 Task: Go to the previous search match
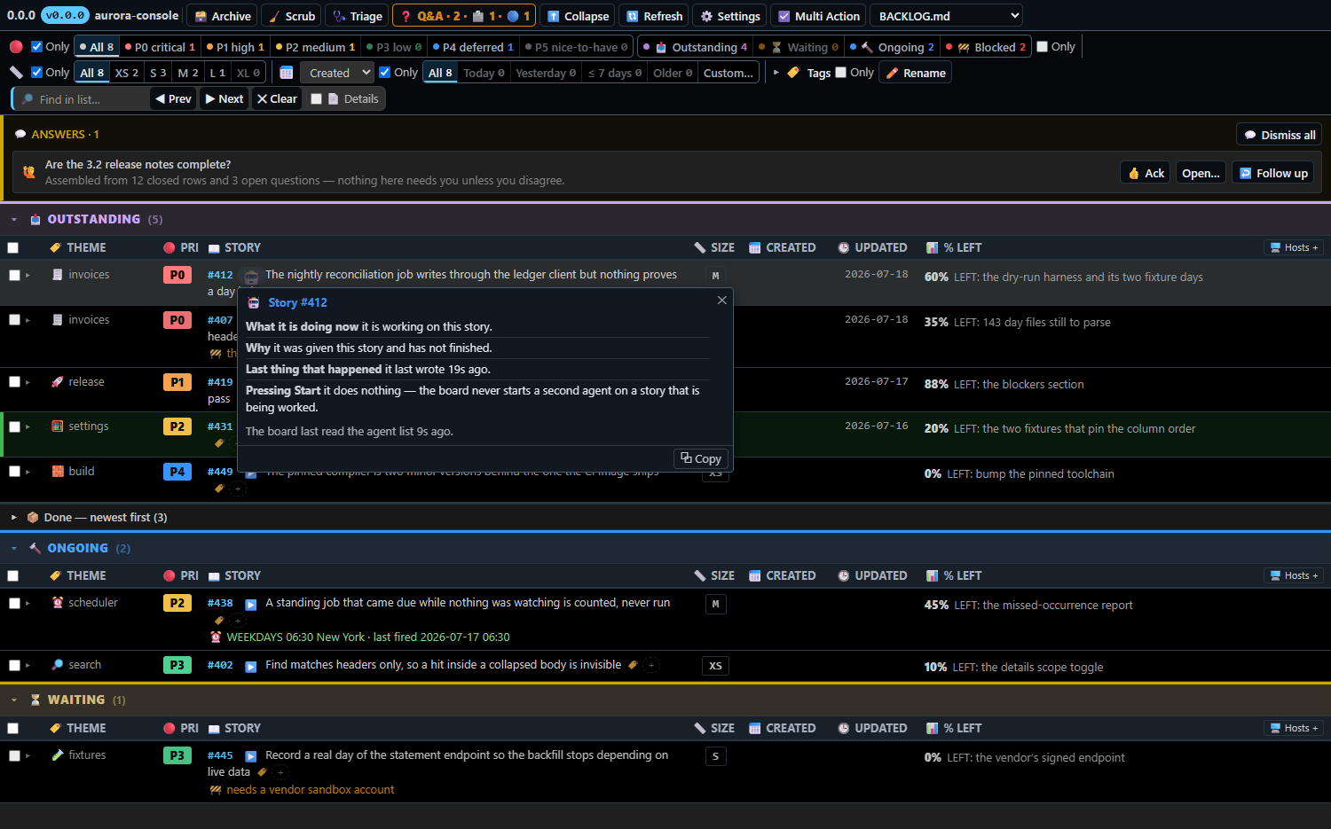173,99
